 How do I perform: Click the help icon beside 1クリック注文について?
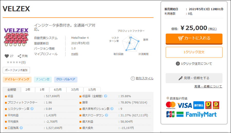178,64
